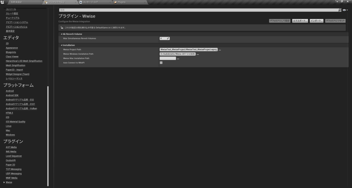Open Linux platform settings
Screen dimensions: 352x188
click(x=9, y=126)
